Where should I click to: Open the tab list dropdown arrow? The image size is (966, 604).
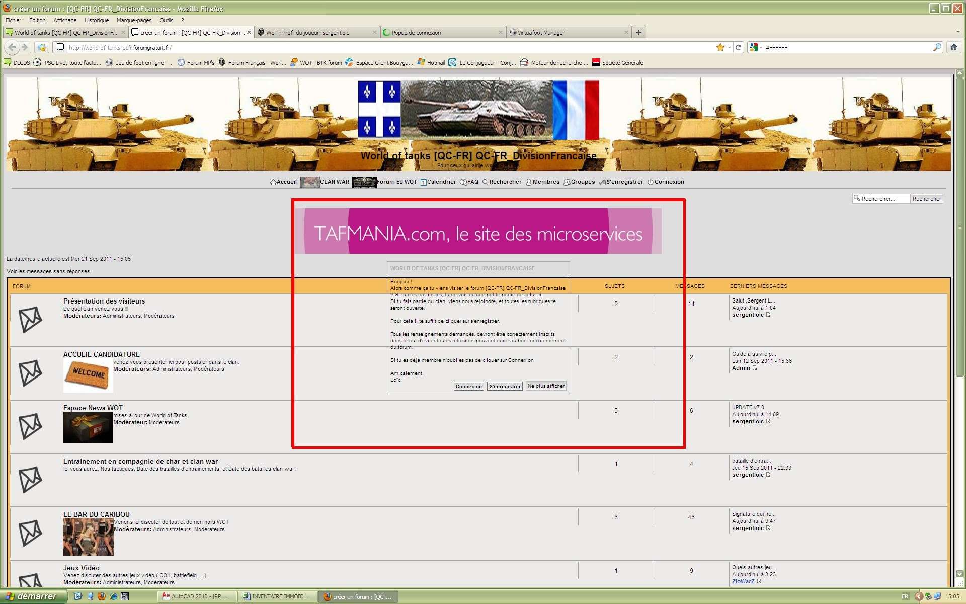point(958,32)
